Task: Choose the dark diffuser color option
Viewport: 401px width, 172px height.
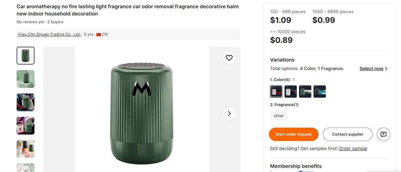Action: coord(320,91)
